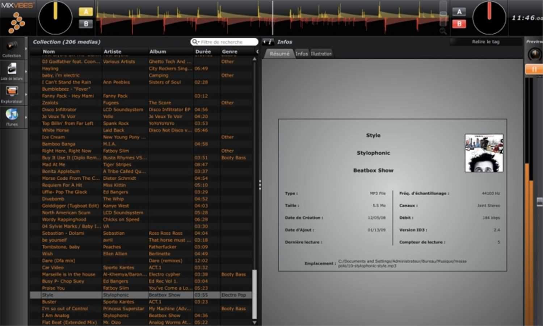Select the track 'Buster' by Sporto Kantes
This screenshot has height=326, width=543.
(141, 302)
